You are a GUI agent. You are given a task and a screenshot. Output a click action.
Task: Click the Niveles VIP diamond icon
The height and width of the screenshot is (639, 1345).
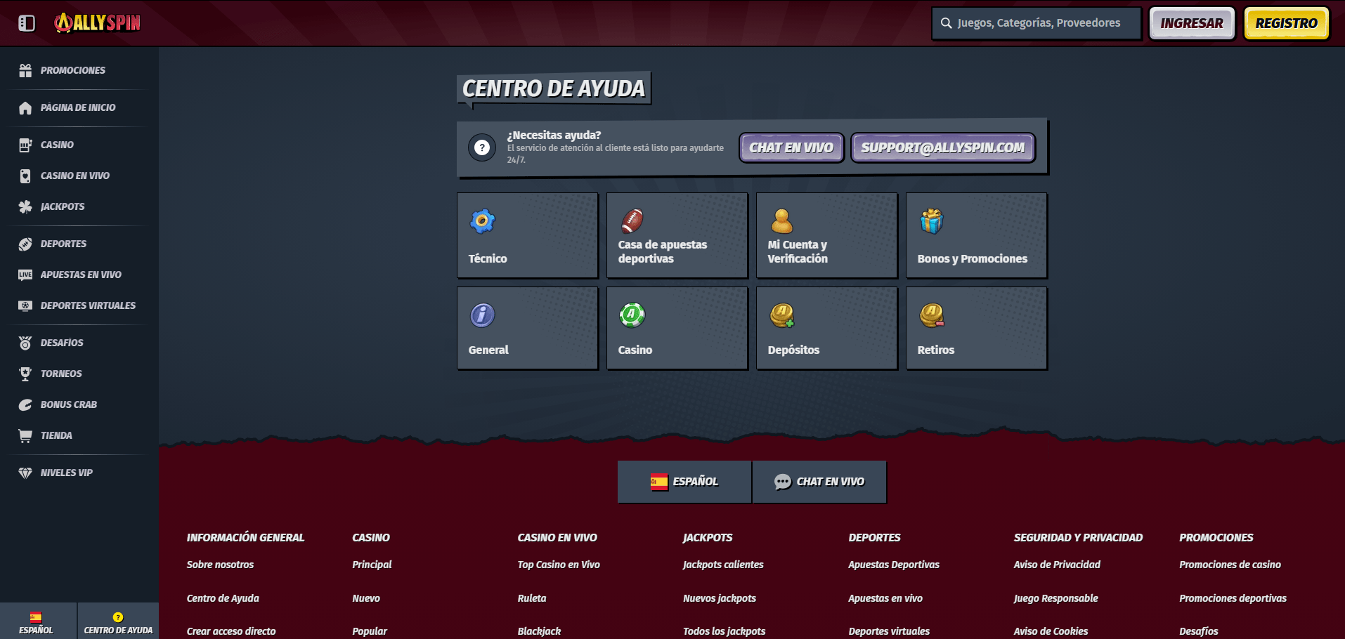pyautogui.click(x=25, y=473)
